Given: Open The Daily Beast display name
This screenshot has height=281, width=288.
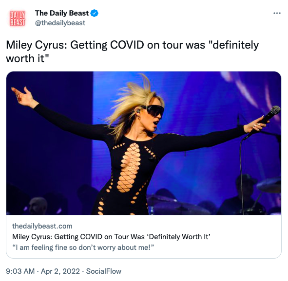Looking at the screenshot, I should click(62, 13).
